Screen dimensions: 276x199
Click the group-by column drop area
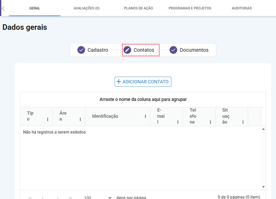[x=143, y=99]
